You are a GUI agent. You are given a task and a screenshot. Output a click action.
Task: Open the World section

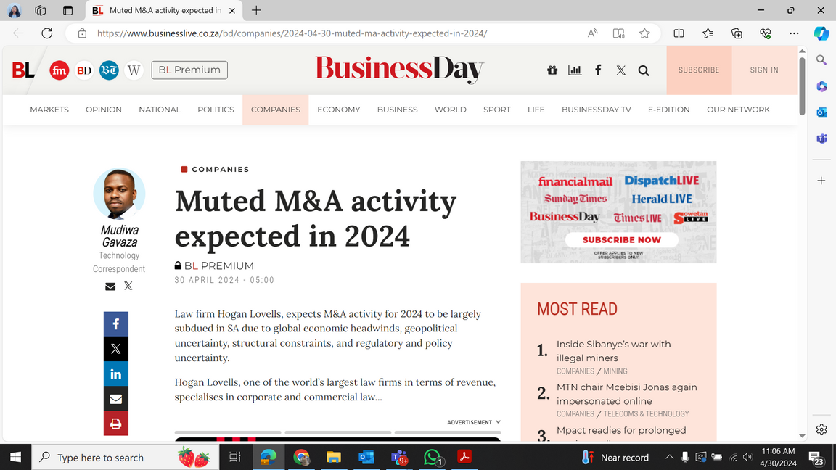[x=450, y=110]
